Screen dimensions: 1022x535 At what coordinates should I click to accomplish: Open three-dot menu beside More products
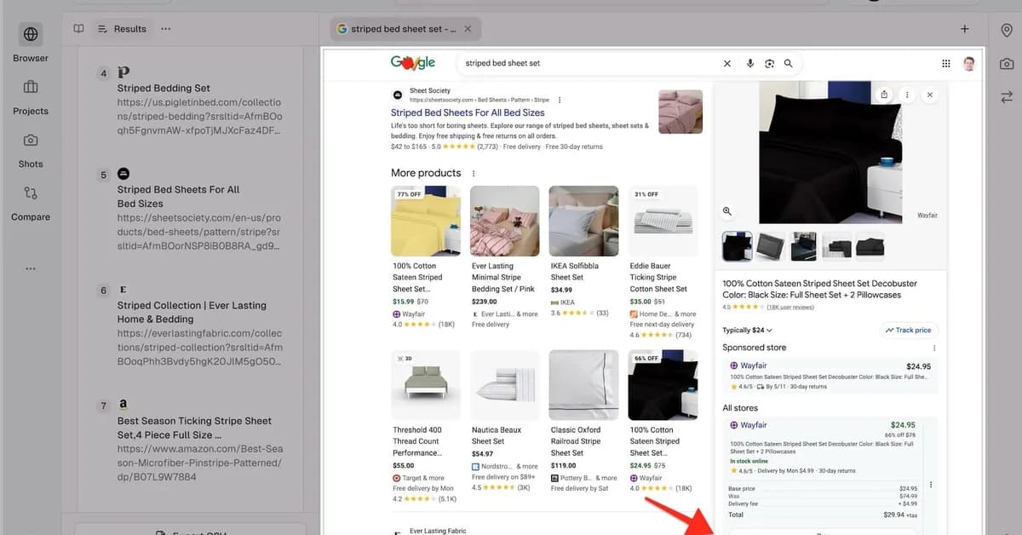tap(474, 173)
